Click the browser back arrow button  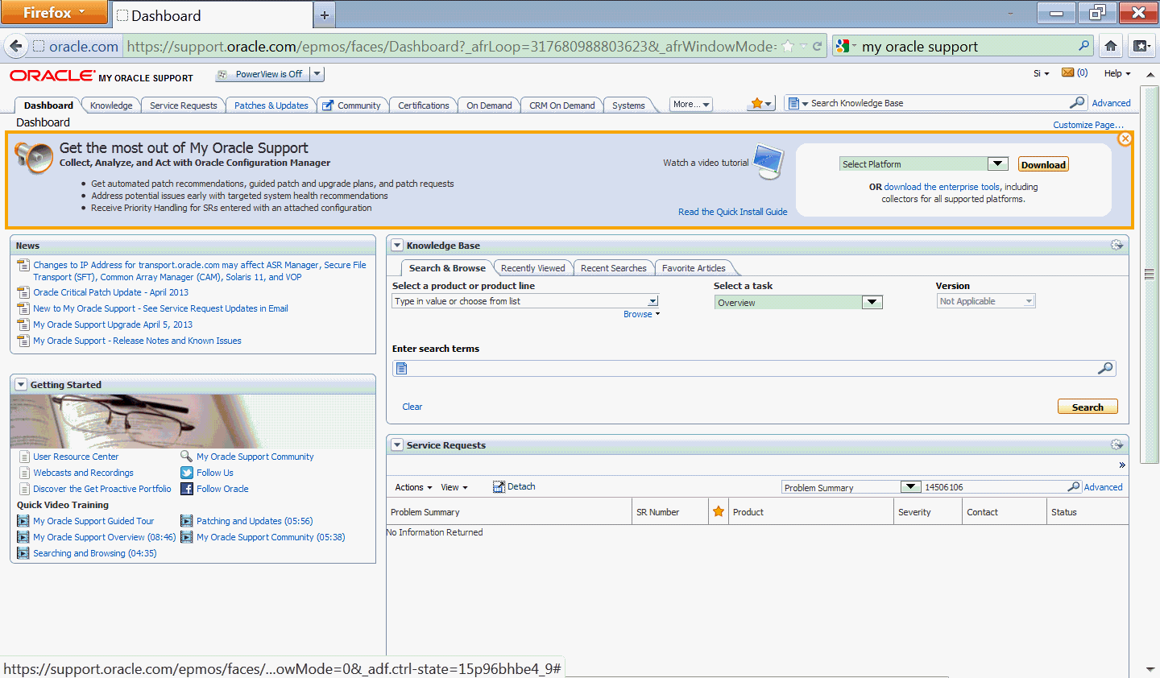pos(15,46)
